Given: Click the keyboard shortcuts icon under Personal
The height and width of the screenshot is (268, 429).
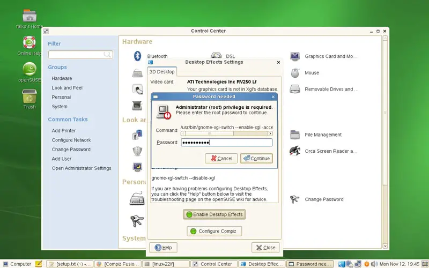Looking at the screenshot, I should (137, 198).
